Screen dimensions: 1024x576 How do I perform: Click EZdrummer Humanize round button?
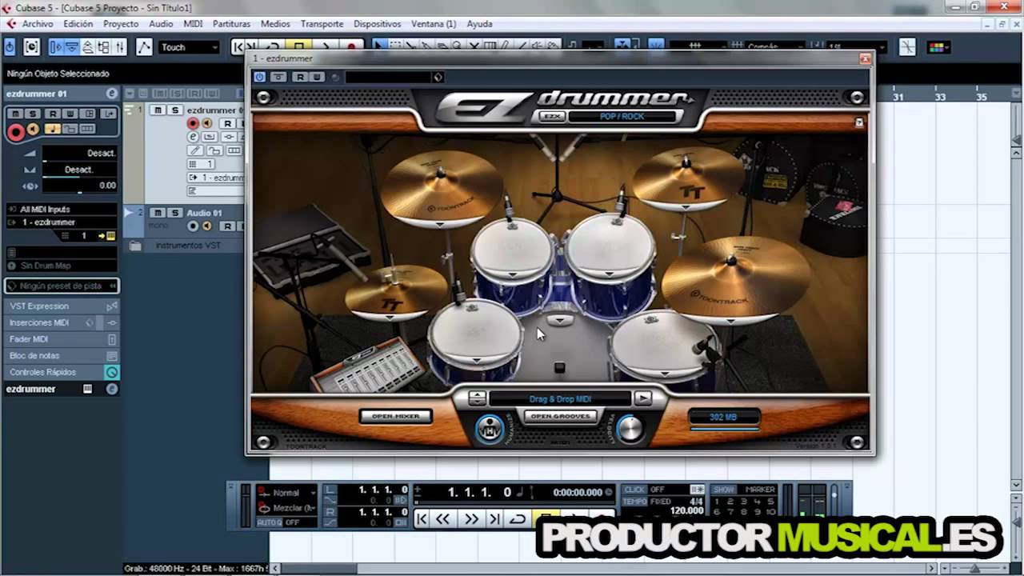click(x=490, y=429)
